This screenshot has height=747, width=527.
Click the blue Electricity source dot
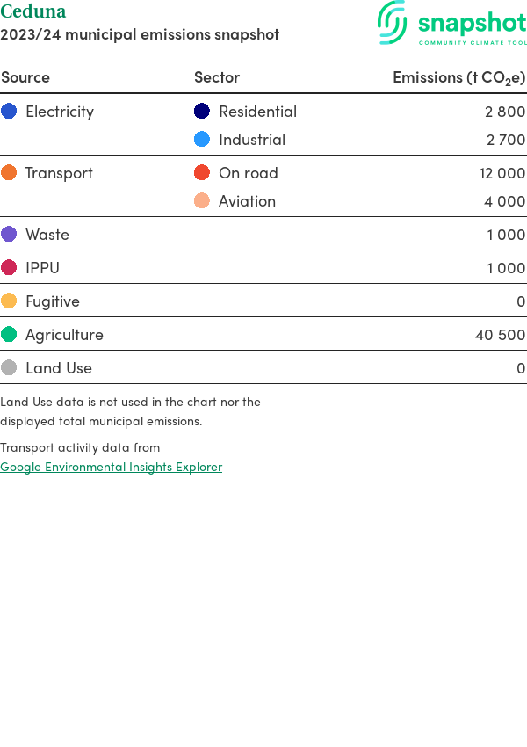coord(9,111)
